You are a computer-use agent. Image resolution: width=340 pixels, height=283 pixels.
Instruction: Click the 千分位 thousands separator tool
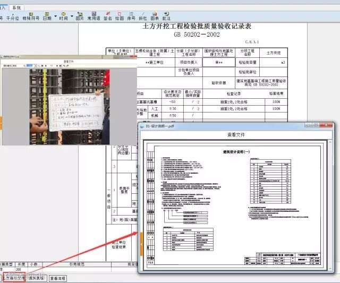13,16
